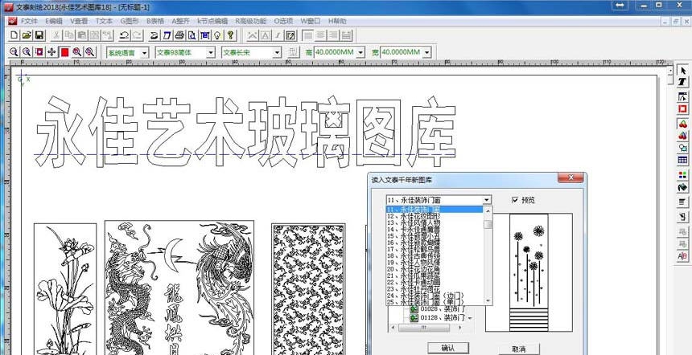Close the 读入文泰千年新图库 dialog
The width and height of the screenshot is (692, 355).
pos(571,178)
